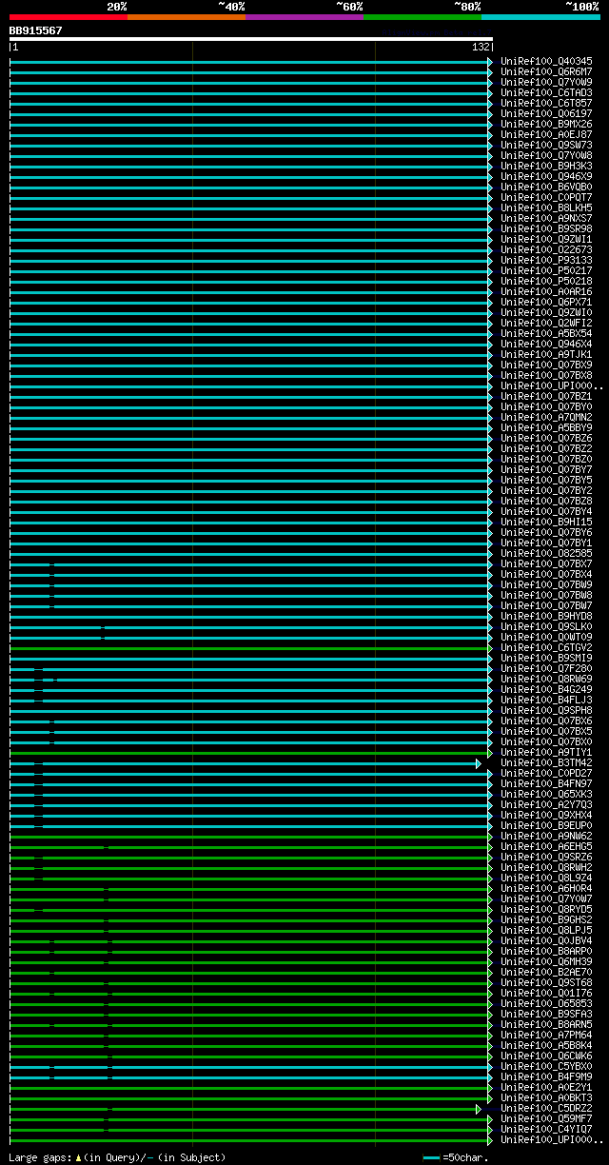This screenshot has height=1165, width=609.
Task: Select the UniRef100_B9GHS2 label
Action: (547, 919)
